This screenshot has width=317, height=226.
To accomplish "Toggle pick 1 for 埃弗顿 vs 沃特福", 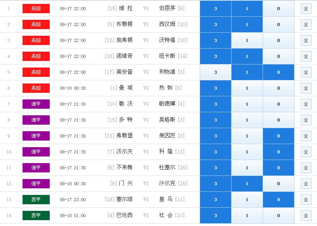I will (x=247, y=40).
